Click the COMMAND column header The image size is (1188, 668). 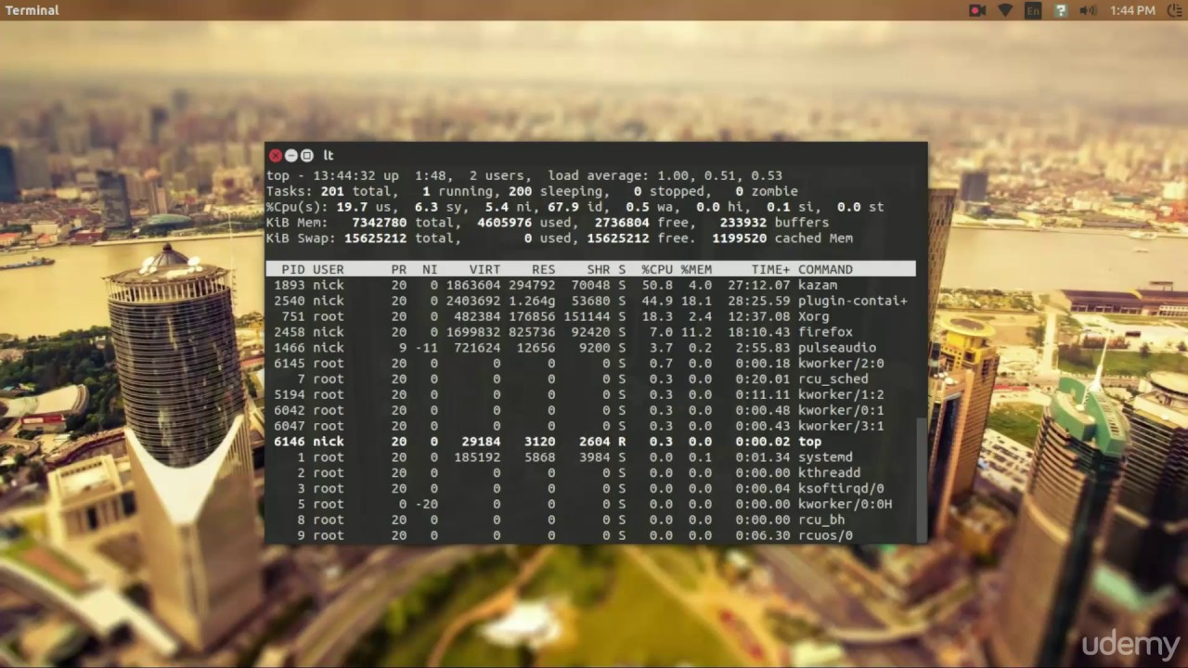click(x=825, y=269)
